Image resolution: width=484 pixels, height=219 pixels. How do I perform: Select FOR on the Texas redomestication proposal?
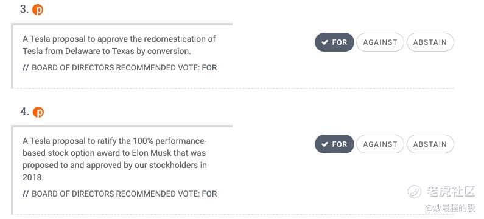point(334,42)
